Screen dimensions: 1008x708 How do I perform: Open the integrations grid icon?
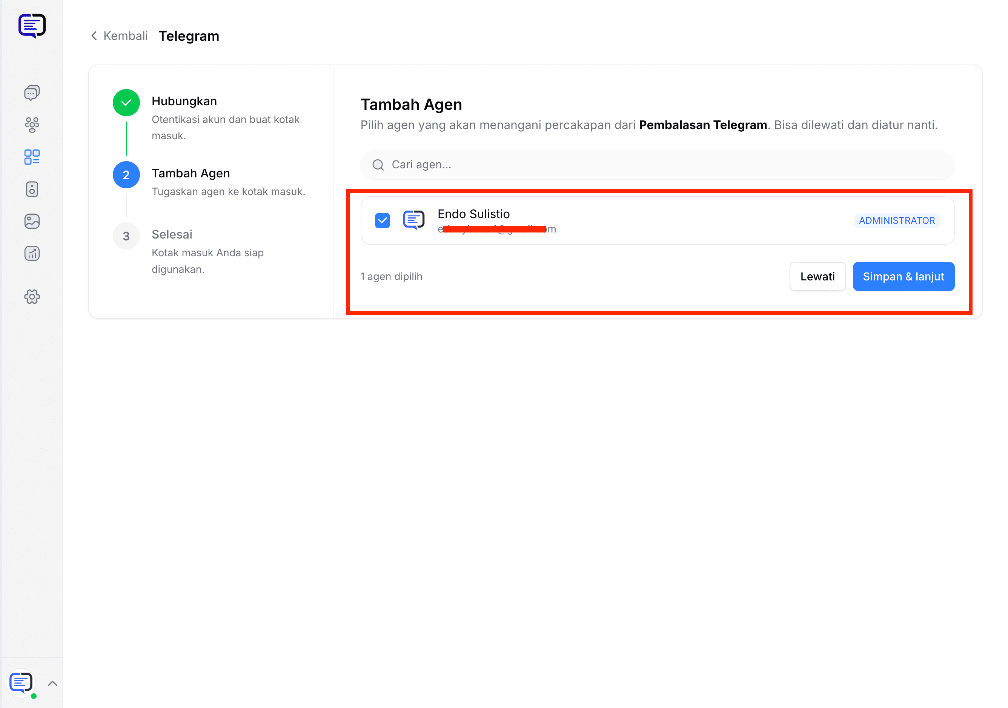[x=32, y=157]
